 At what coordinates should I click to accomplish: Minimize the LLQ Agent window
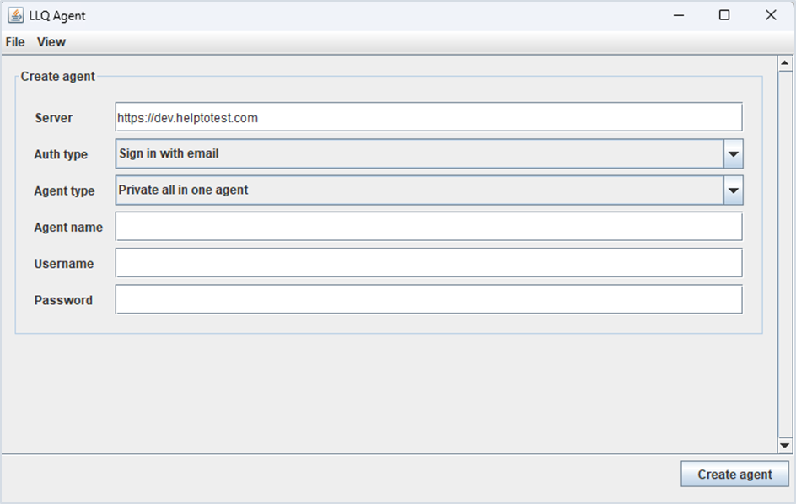click(677, 15)
